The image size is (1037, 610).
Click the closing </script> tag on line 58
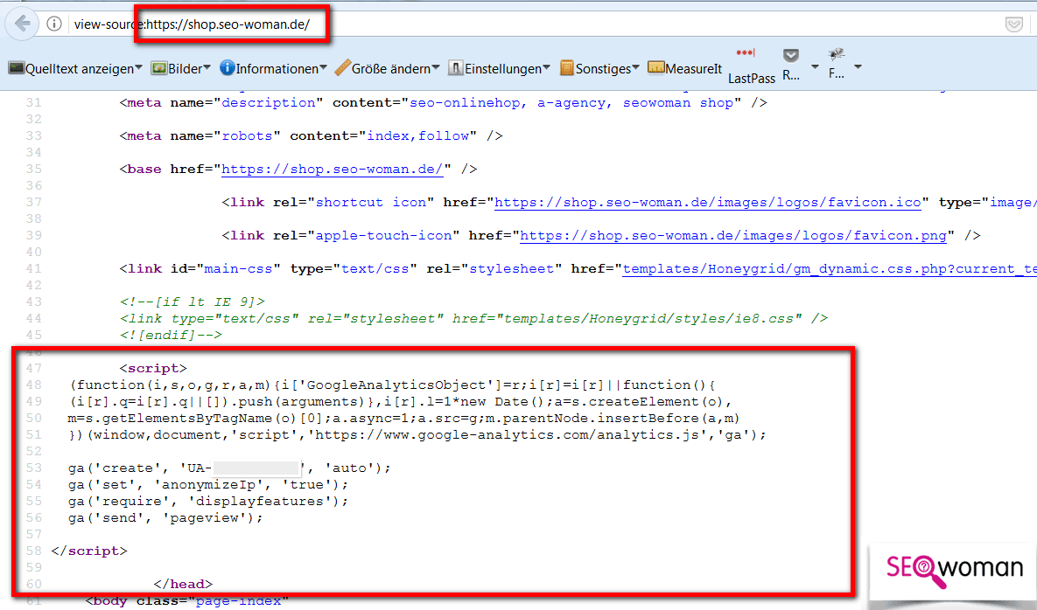pos(89,551)
